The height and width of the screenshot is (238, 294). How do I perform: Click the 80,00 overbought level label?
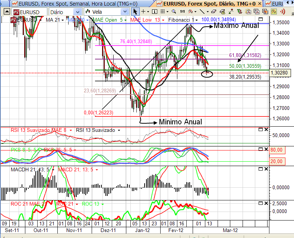point(277,150)
